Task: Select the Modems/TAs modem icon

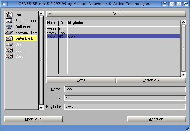Action: click(9, 33)
